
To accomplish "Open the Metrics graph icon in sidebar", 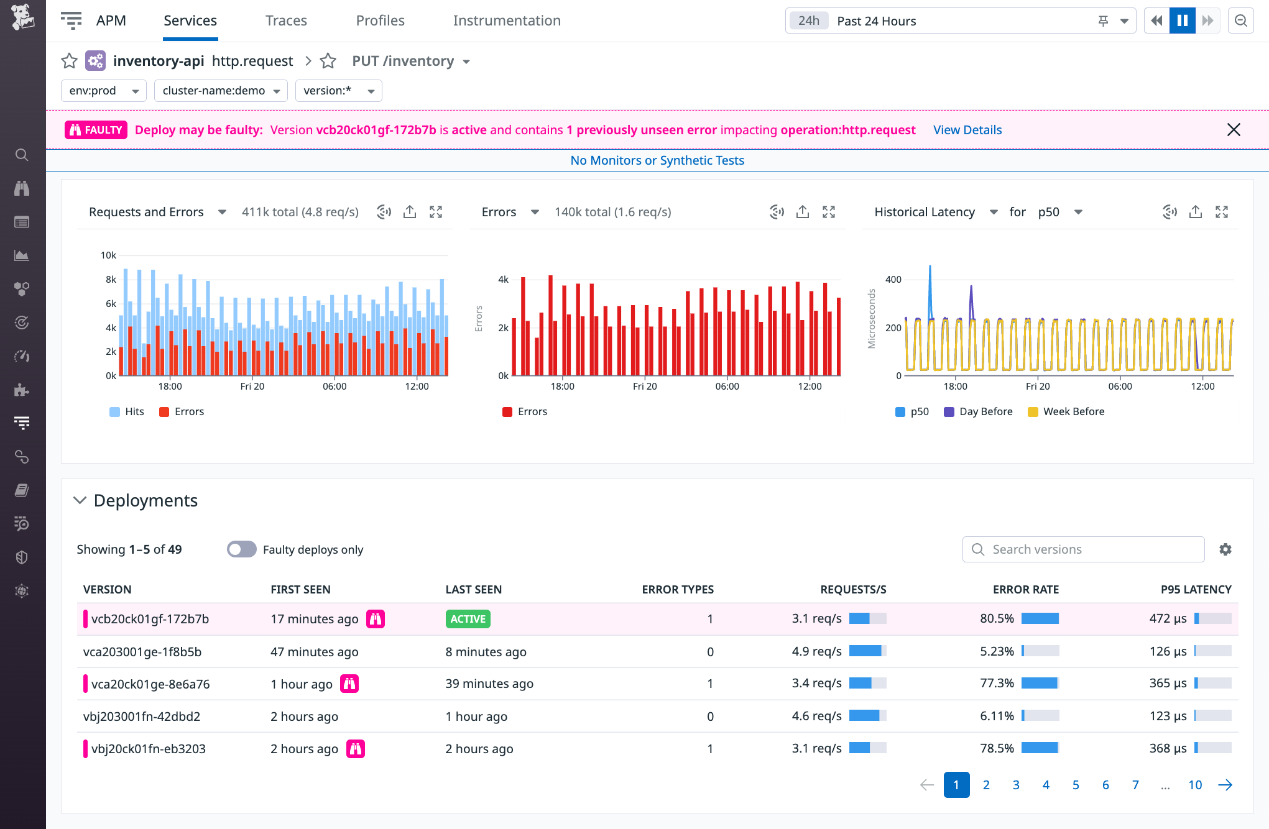I will 22,255.
